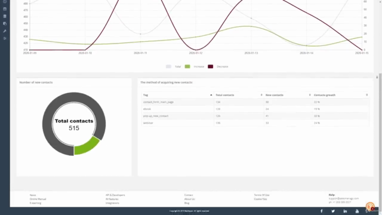The width and height of the screenshot is (382, 215).
Task: Open the orange help chat bubble
Action: pyautogui.click(x=370, y=207)
